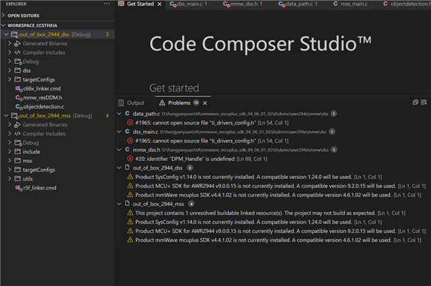
Task: Click error icon beside DPM_Handle problem
Action: 130,159
